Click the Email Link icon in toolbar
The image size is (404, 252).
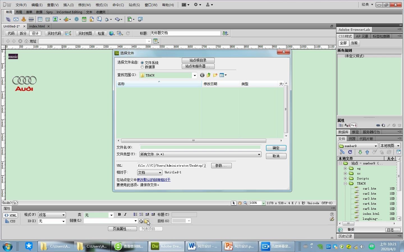pyautogui.click(x=16, y=19)
